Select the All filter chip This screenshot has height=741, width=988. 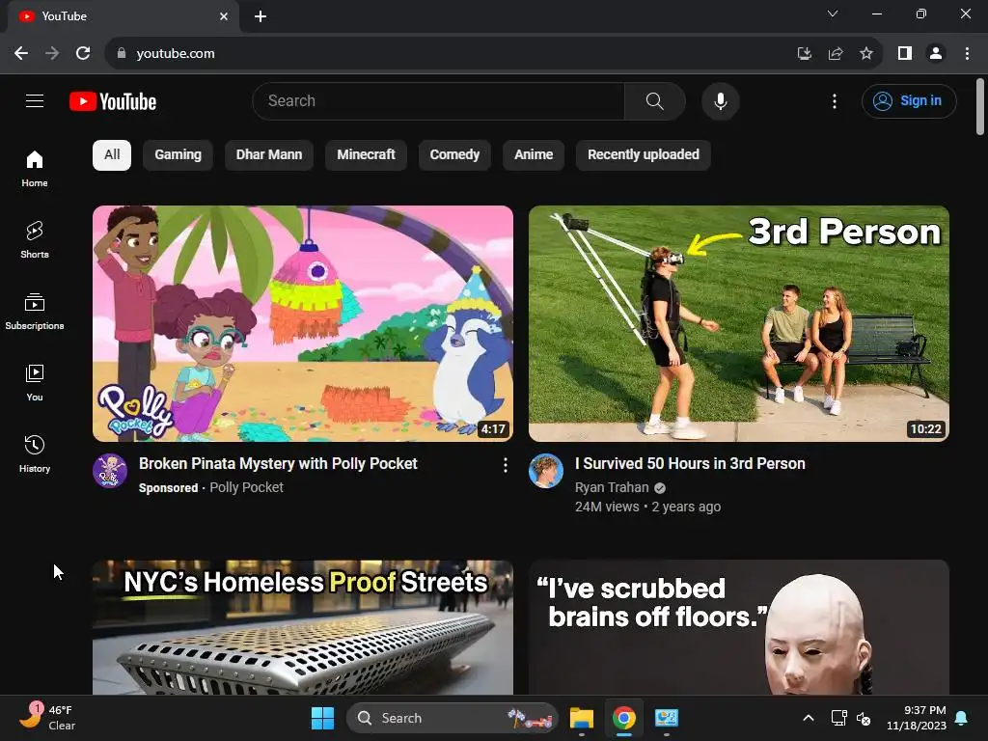tap(112, 155)
